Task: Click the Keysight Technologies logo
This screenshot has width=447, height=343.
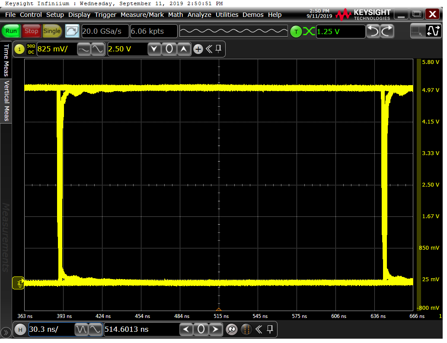Action: (x=363, y=15)
